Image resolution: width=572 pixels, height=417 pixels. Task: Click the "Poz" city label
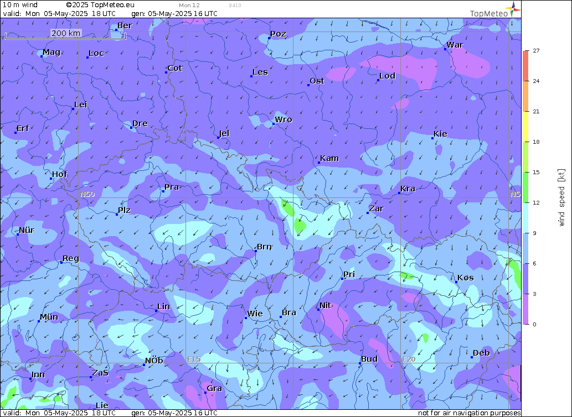pyautogui.click(x=279, y=34)
